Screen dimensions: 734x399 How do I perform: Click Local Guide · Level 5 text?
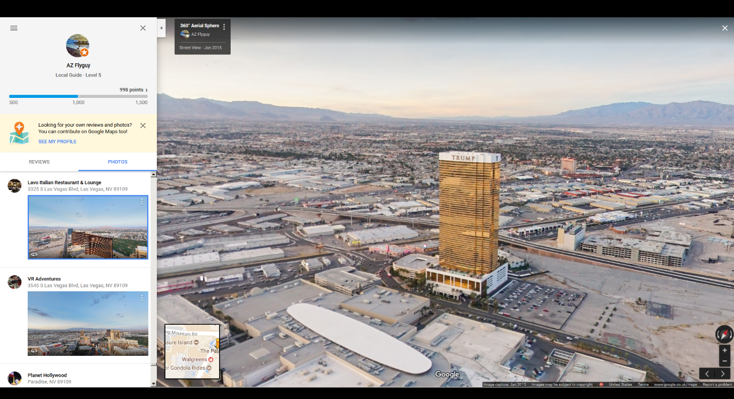[x=78, y=75]
